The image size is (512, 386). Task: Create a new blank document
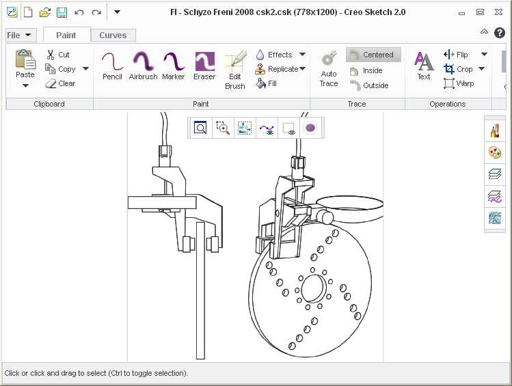[29, 12]
